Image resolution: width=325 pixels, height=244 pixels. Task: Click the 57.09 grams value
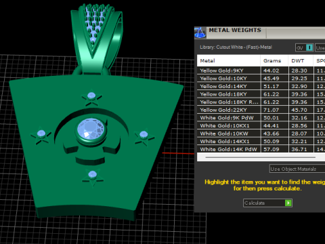click(272, 149)
